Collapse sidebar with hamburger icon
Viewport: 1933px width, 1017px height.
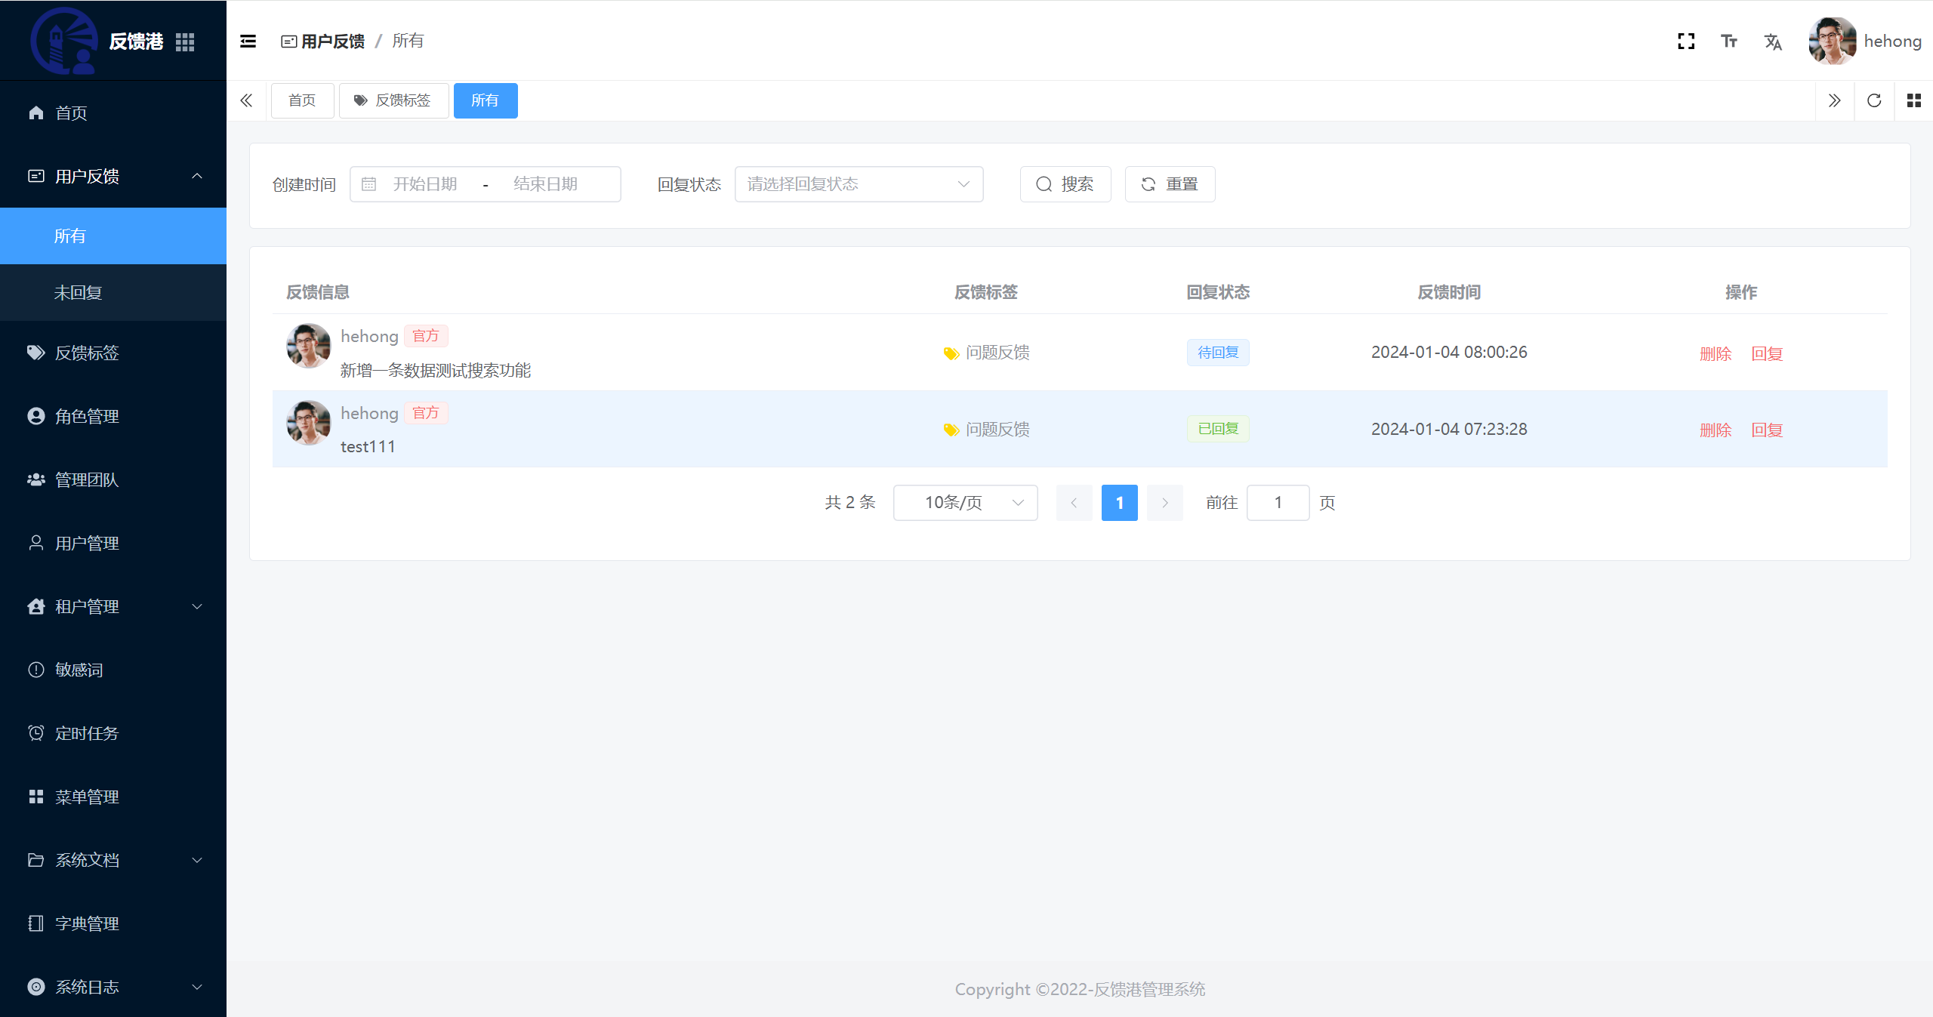[x=248, y=42]
